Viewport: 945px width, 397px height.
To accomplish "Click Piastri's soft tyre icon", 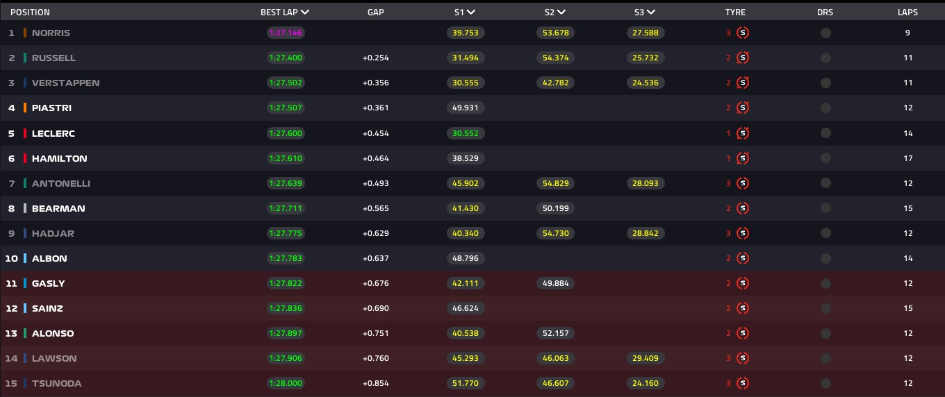I will [x=742, y=108].
